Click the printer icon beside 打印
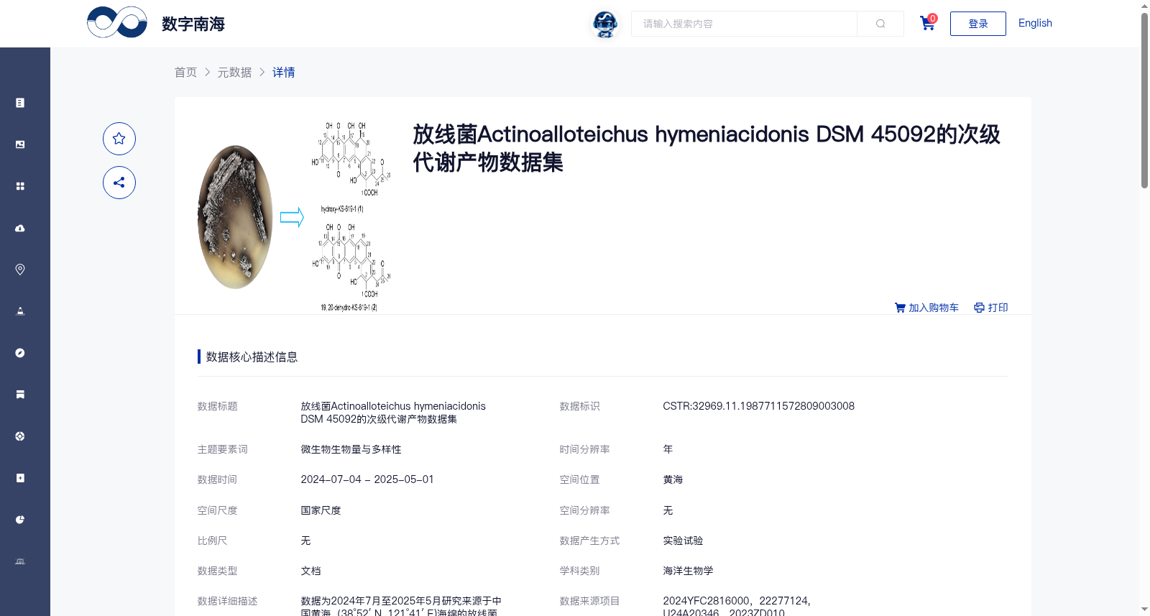Image resolution: width=1150 pixels, height=616 pixels. 979,308
